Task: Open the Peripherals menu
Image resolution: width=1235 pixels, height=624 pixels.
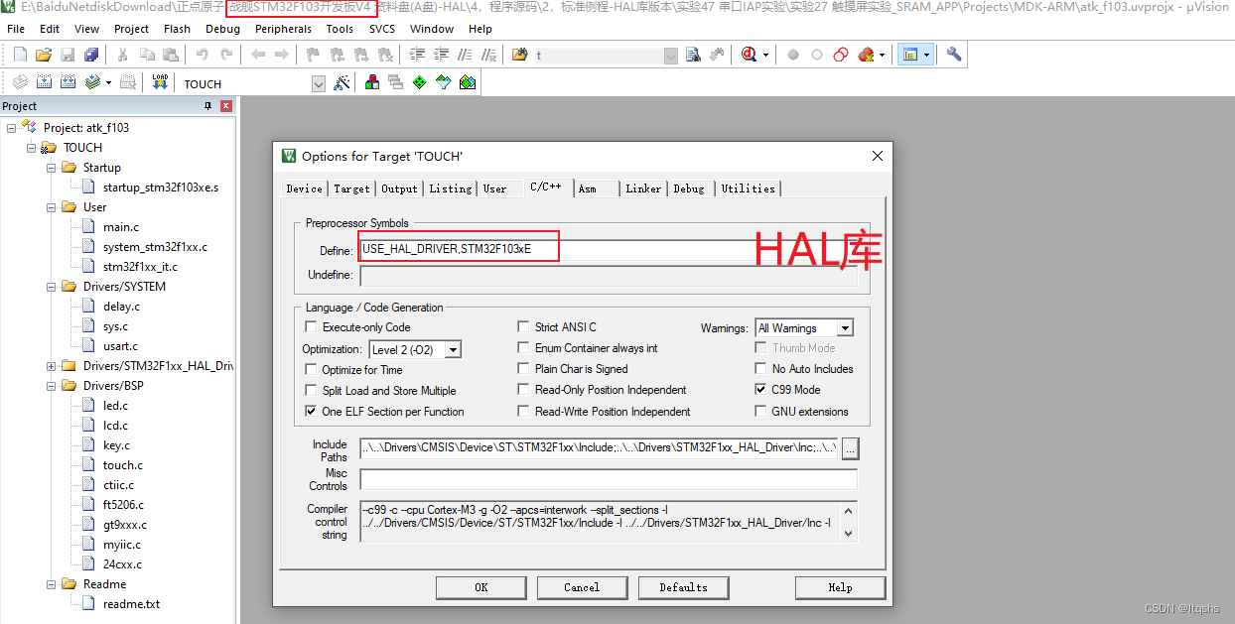Action: pos(283,29)
